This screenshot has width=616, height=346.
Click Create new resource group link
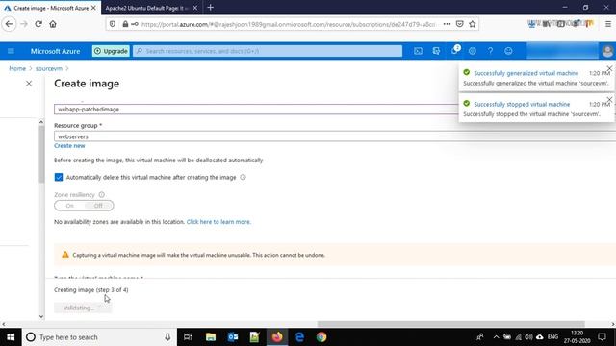tap(69, 145)
